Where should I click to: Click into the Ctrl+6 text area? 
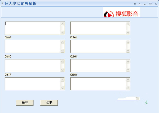tap(98, 65)
